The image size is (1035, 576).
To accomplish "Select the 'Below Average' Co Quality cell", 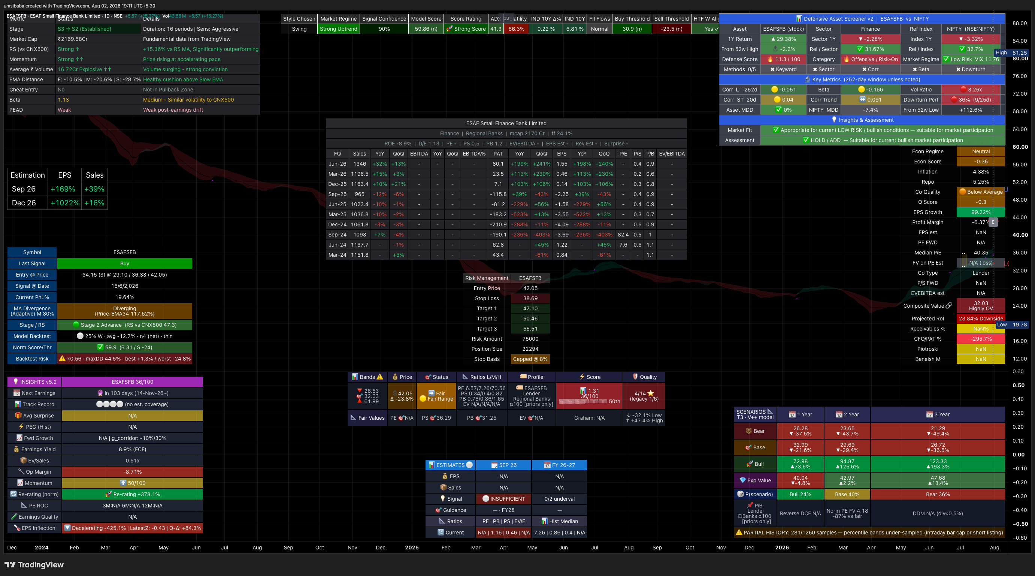I will coord(981,192).
